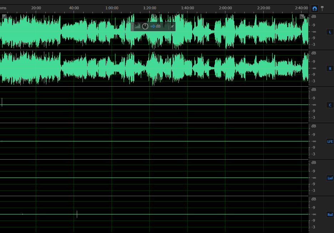
Task: Click the dB label of L channel scale
Action: pyautogui.click(x=314, y=16)
